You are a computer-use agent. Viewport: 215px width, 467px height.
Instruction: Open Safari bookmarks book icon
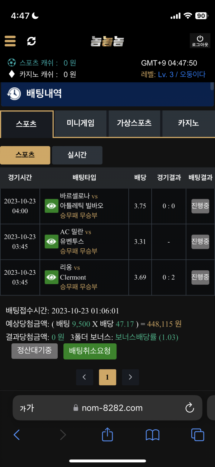(153, 435)
